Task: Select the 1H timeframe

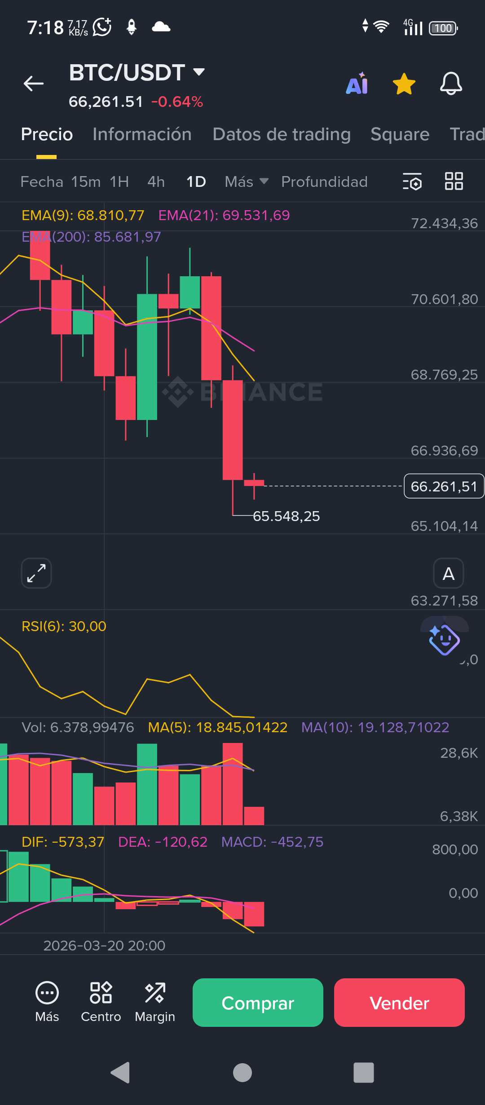Action: pyautogui.click(x=119, y=182)
